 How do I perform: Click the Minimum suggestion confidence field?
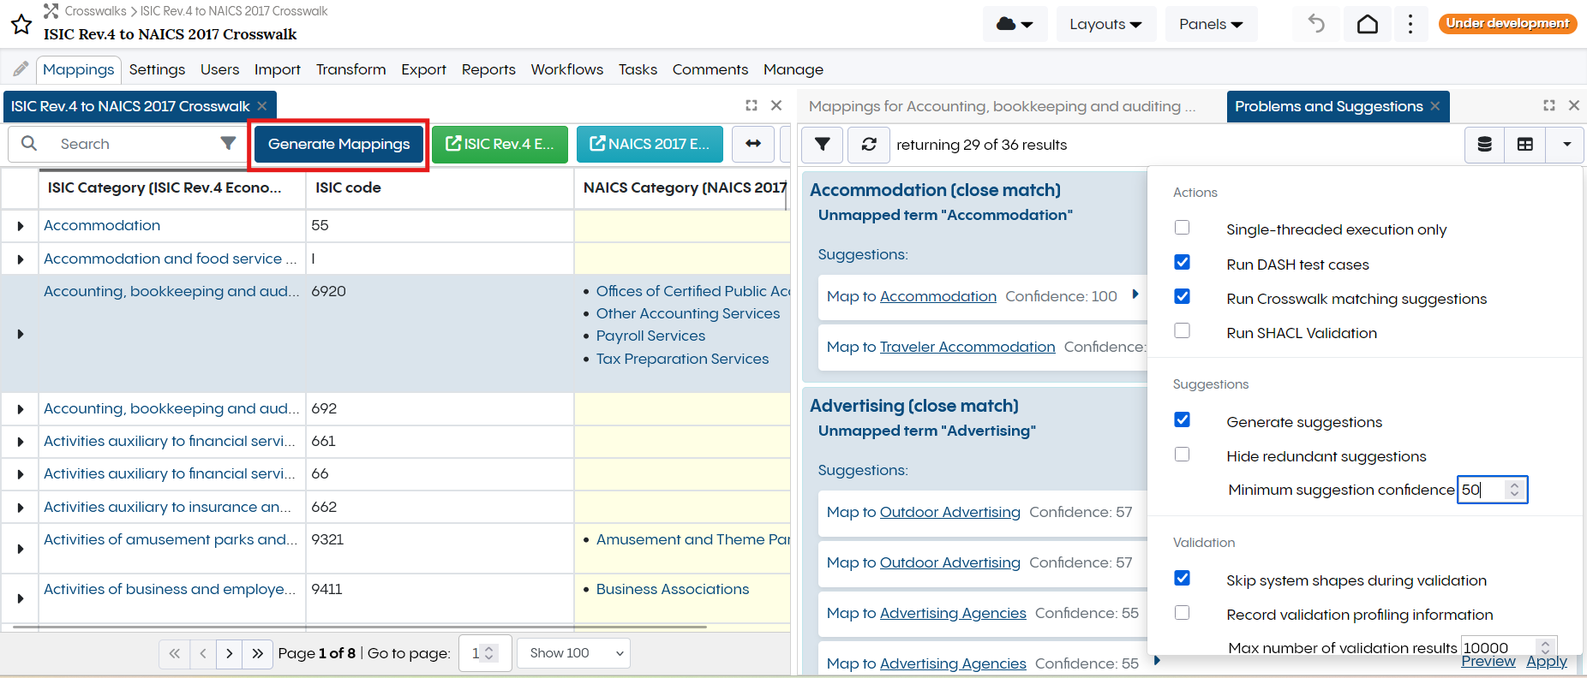(x=1482, y=490)
